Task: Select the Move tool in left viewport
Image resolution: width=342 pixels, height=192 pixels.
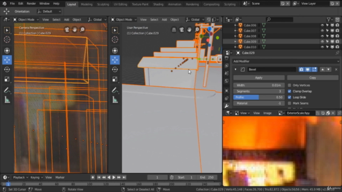Action: click(x=7, y=60)
